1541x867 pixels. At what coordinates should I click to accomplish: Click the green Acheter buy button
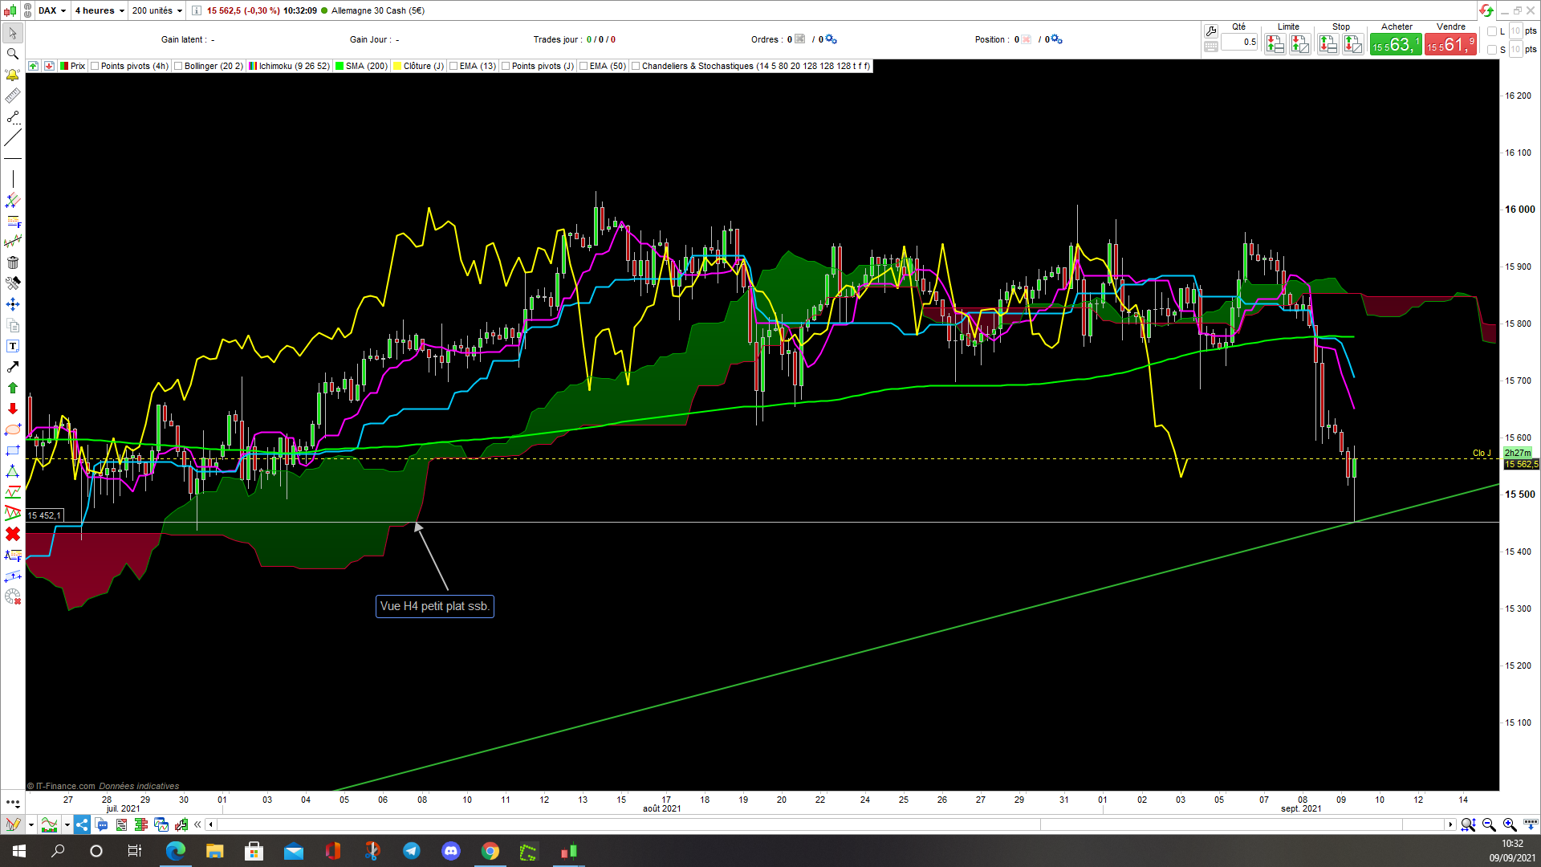coord(1396,45)
